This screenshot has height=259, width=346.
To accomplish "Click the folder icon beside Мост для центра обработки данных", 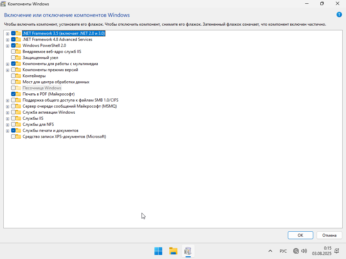I will [x=19, y=82].
